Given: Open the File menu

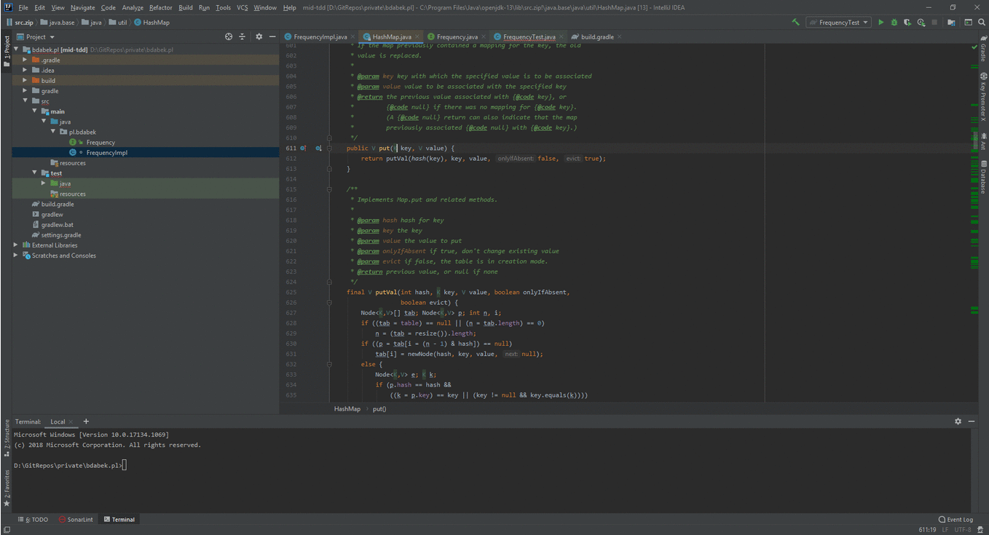Looking at the screenshot, I should pyautogui.click(x=23, y=7).
